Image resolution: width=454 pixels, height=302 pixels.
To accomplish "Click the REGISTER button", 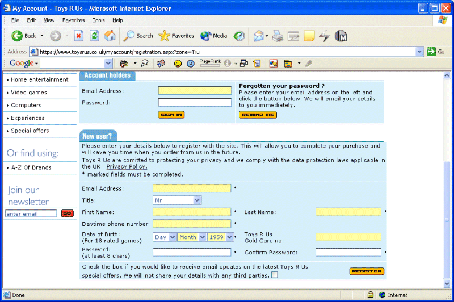I will coord(367,271).
